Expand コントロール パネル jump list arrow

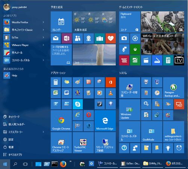coord(43,60)
